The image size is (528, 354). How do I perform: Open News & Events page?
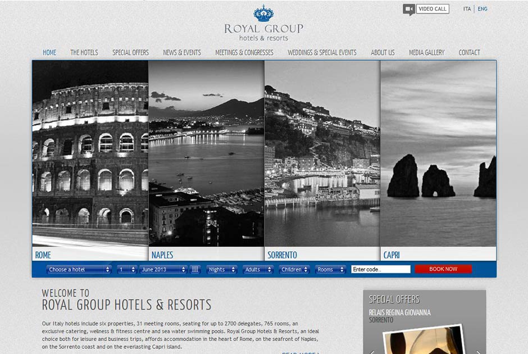point(182,53)
